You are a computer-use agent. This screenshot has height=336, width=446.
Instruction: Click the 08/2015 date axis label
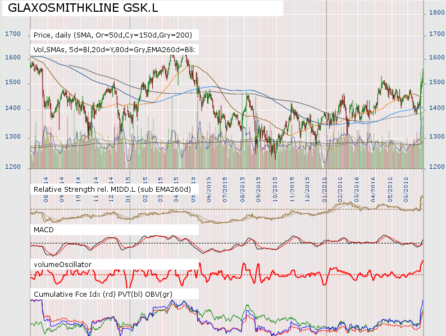point(242,190)
